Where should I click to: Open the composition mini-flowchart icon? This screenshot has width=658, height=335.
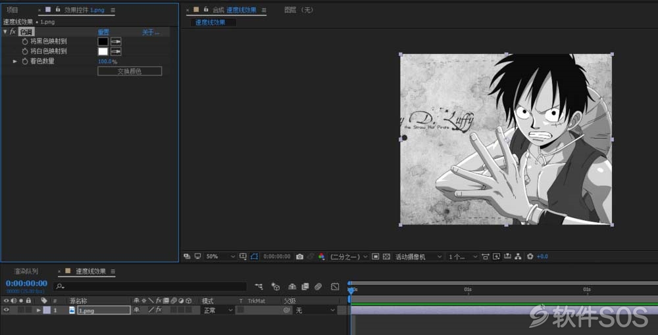point(259,286)
